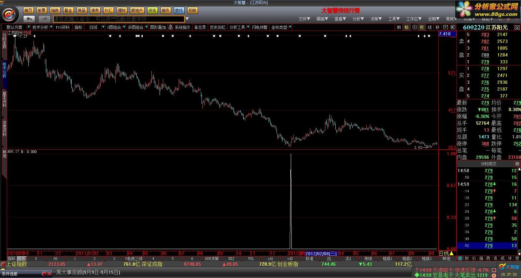Go forward with the right arrow button
521x278 pixels.
45,19
